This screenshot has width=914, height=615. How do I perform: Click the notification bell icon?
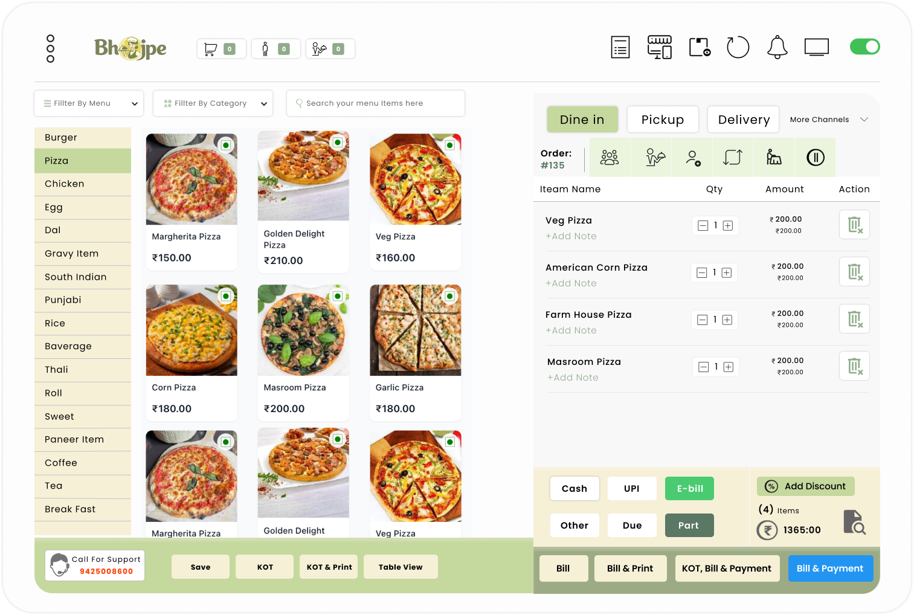(x=777, y=47)
